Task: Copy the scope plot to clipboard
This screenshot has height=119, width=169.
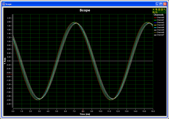Action: point(156,9)
